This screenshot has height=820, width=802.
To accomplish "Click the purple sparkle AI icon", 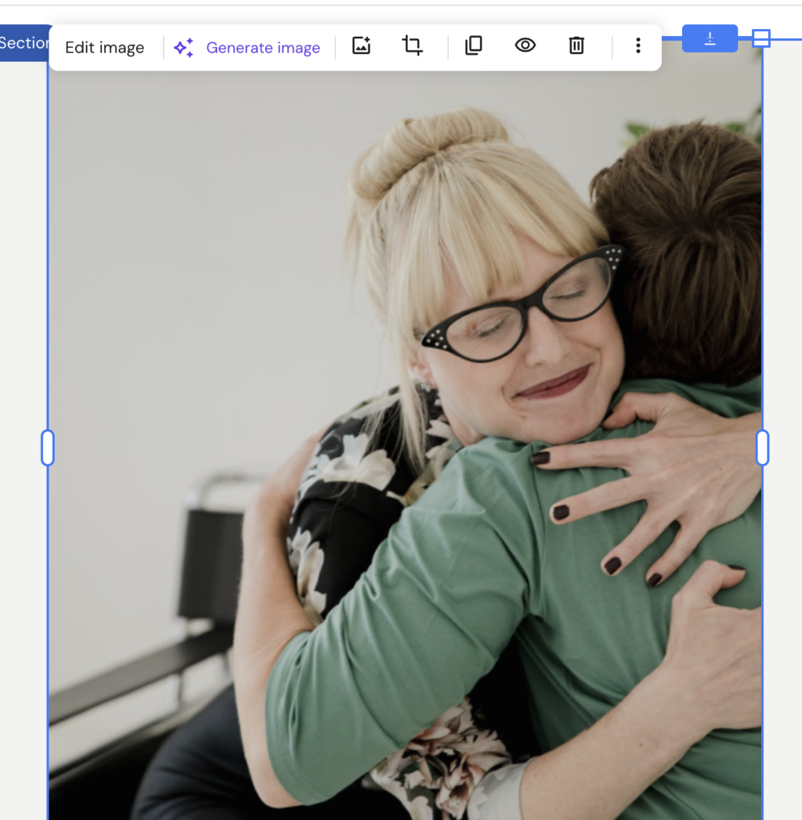I will click(x=184, y=48).
